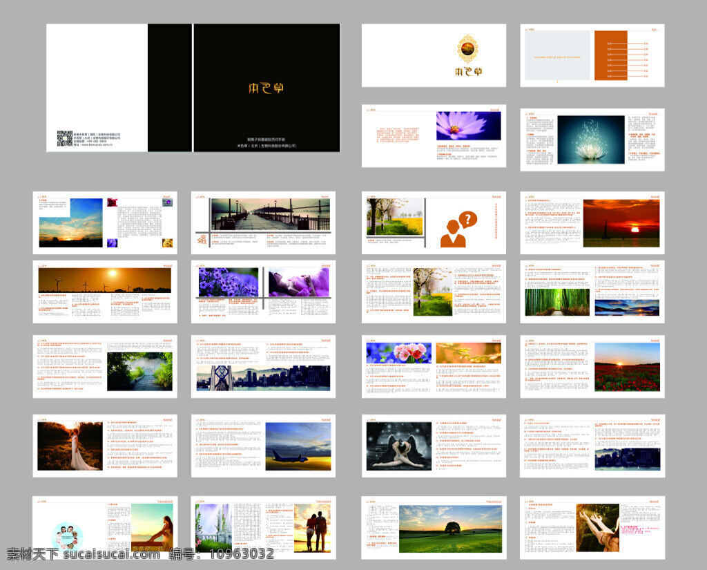Select the red sunset with sailboat photo
Viewport: 707px width, 570px height.
621,223
